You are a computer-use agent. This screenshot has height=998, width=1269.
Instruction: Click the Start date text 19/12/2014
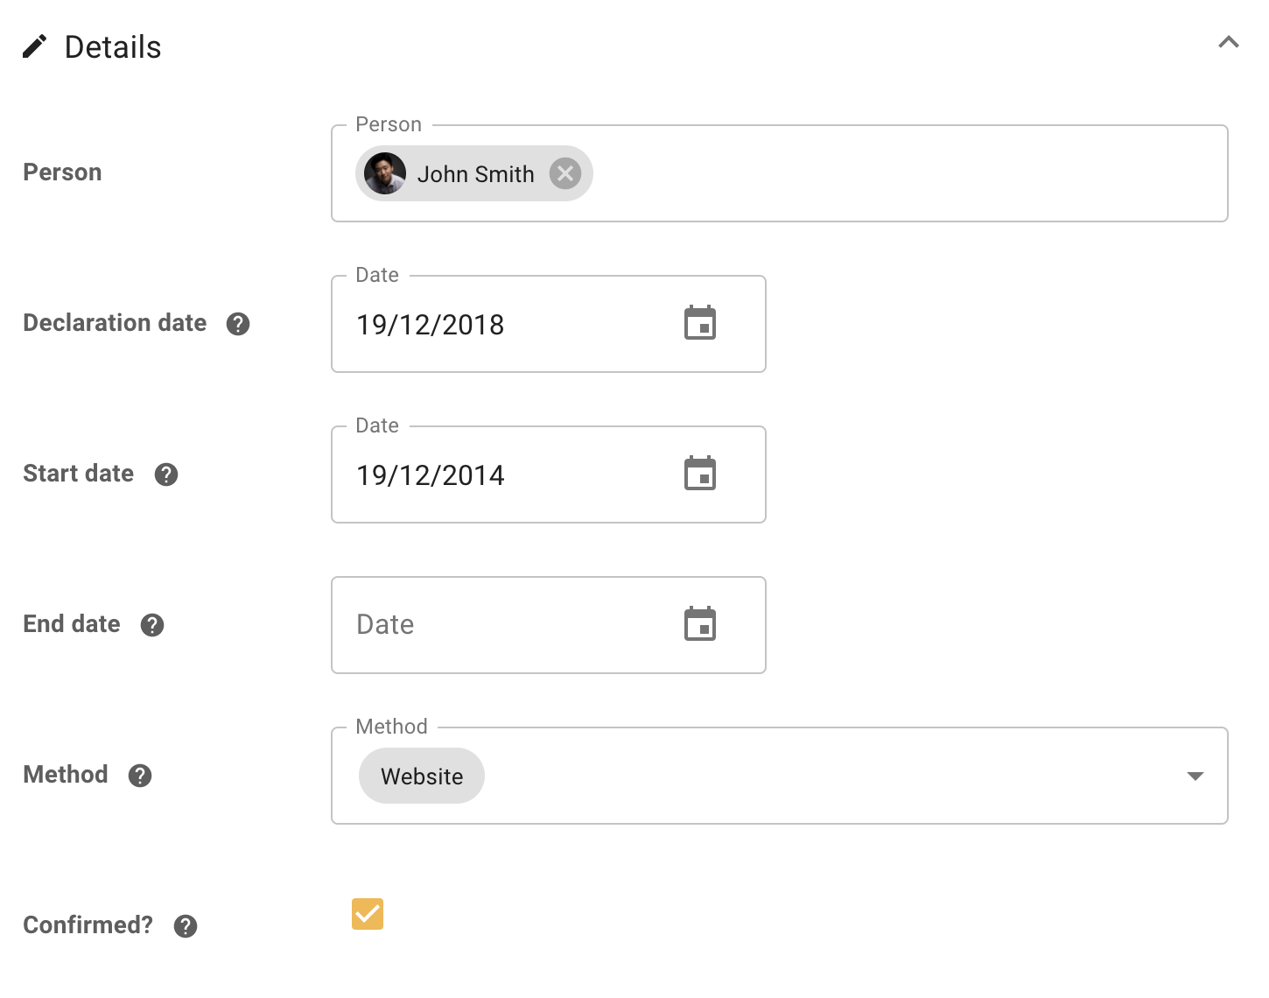coord(430,475)
